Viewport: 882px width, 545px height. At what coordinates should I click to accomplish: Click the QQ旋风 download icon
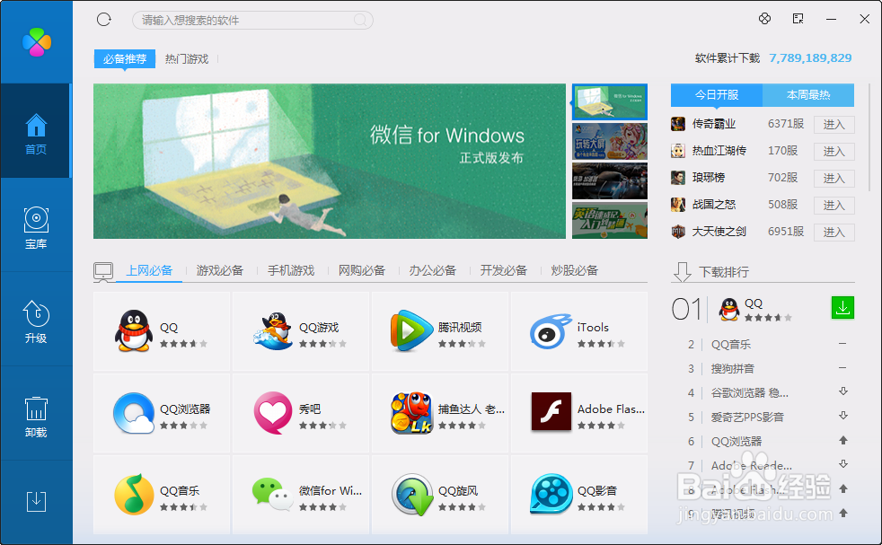(412, 495)
